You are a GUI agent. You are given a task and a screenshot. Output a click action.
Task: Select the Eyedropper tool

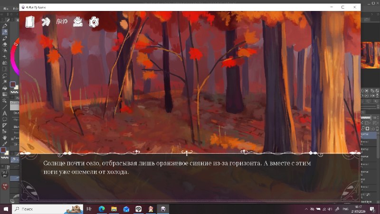pos(5,144)
